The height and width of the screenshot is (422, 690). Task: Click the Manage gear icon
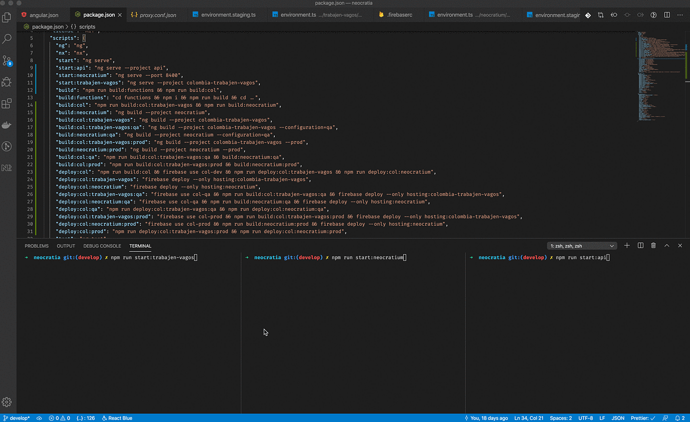pos(7,402)
